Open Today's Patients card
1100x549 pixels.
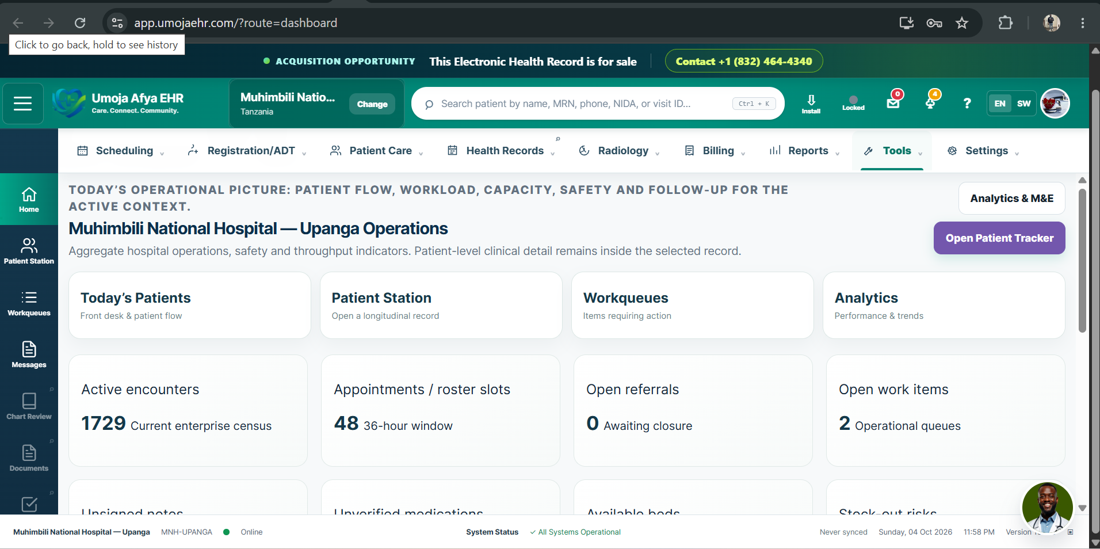pos(190,305)
